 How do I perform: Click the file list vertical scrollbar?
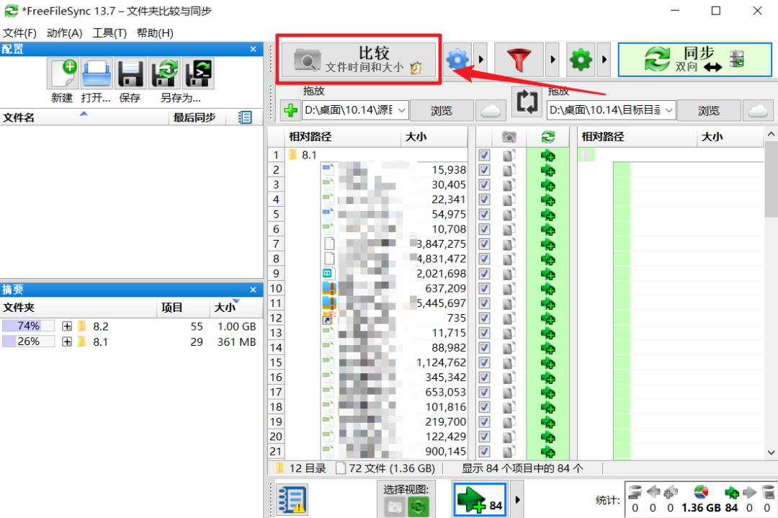coord(771,293)
